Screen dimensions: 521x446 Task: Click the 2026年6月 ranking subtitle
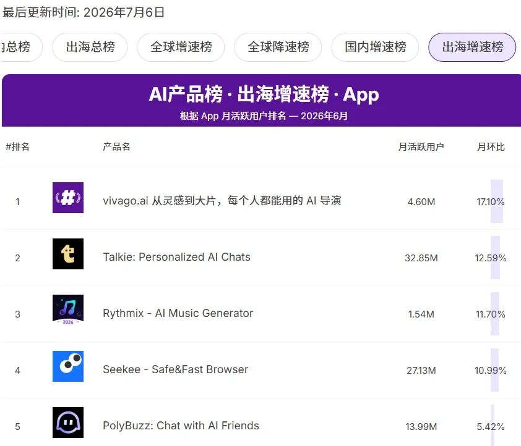(x=264, y=116)
